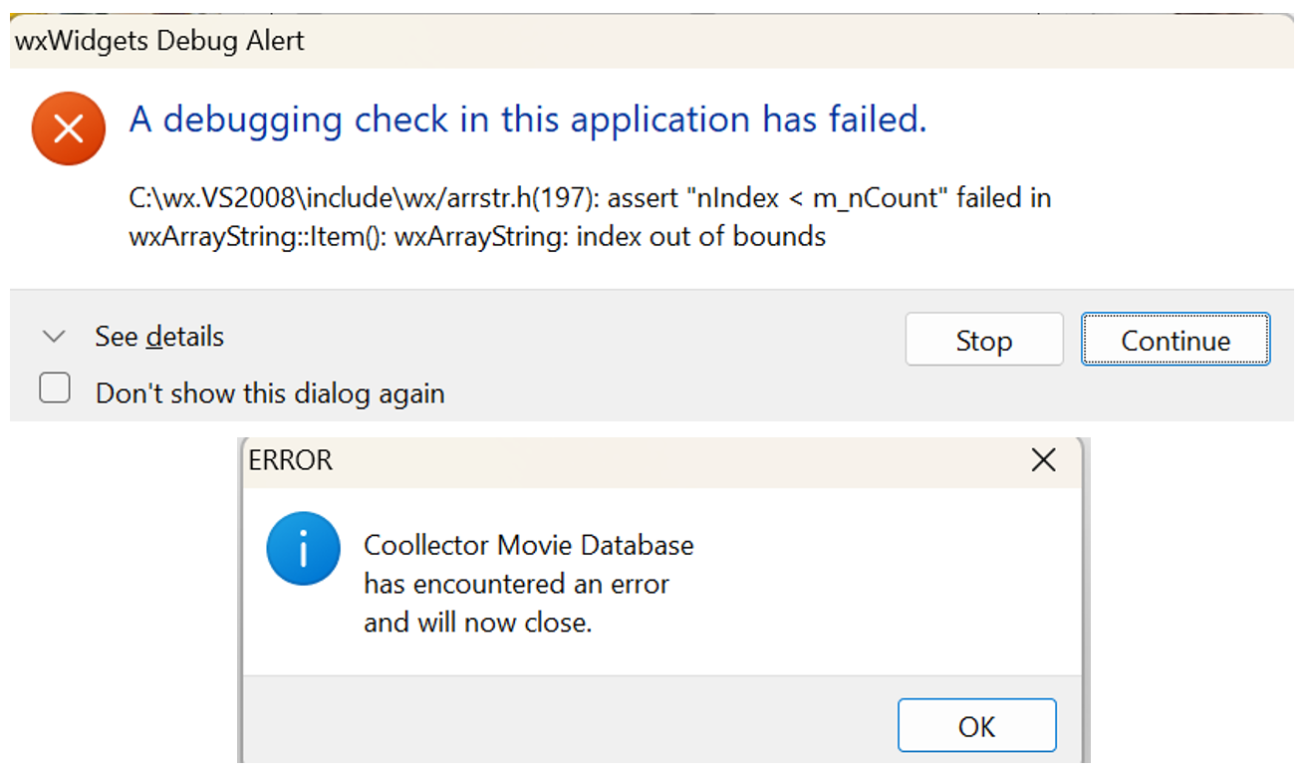Close the ERROR dialog with the X
Viewport: 1309px width, 775px height.
tap(1043, 460)
